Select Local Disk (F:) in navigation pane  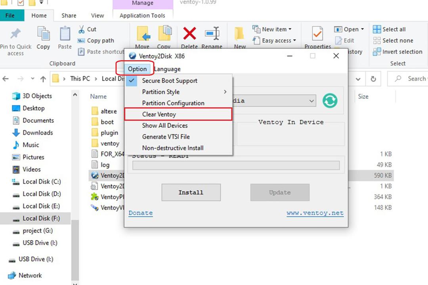36,218
